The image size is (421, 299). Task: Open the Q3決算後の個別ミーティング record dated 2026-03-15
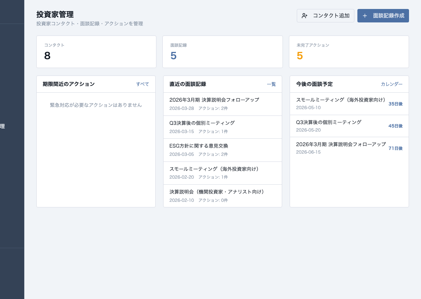pyautogui.click(x=223, y=127)
